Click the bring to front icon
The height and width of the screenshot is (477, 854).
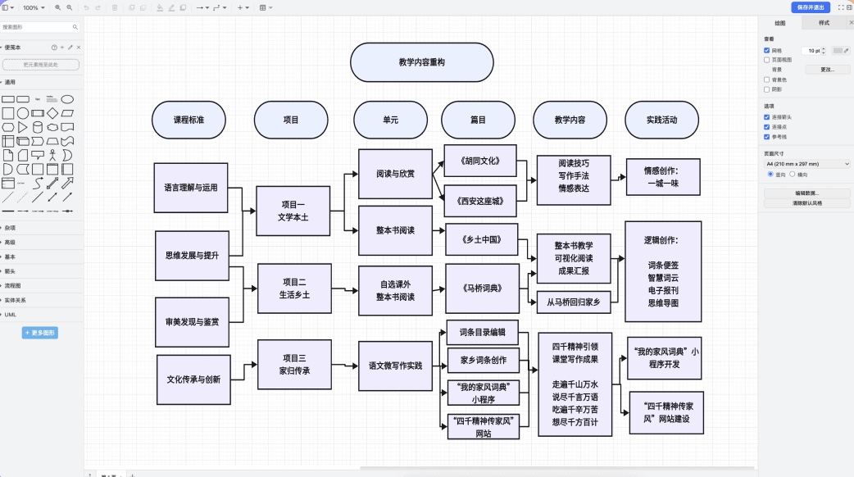tap(131, 7)
